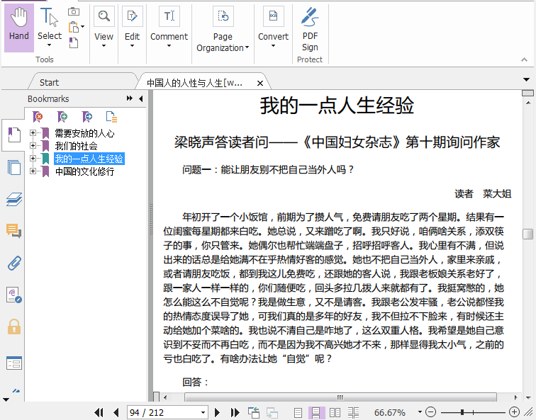Activate the Hand tool
This screenshot has height=420, width=536.
click(x=19, y=28)
